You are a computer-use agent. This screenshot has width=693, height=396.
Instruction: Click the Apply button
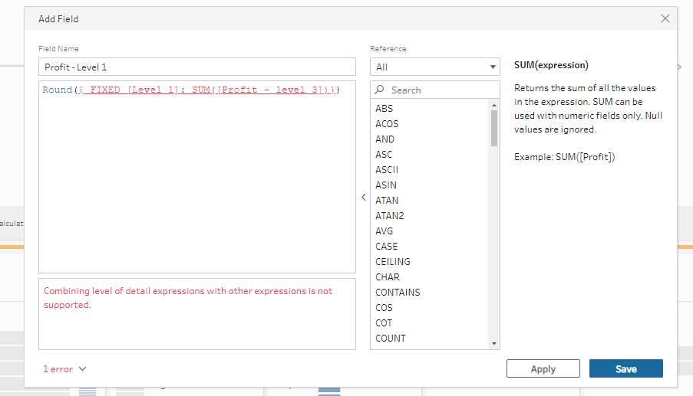(543, 368)
